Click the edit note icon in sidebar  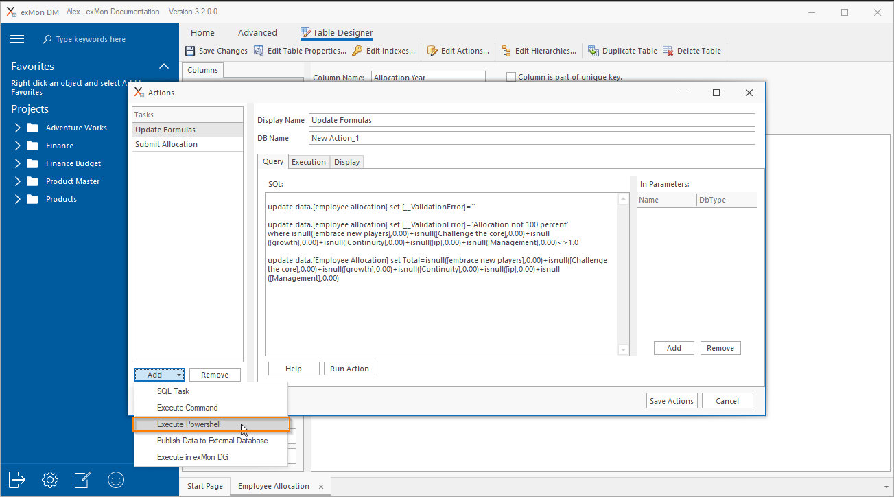[x=83, y=479]
